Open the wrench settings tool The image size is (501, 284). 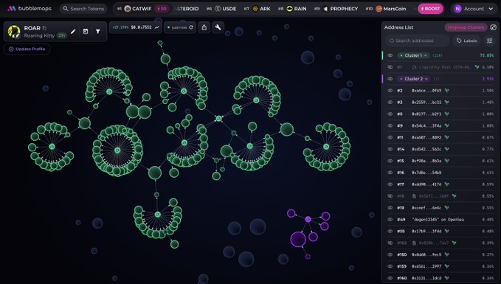pyautogui.click(x=218, y=27)
